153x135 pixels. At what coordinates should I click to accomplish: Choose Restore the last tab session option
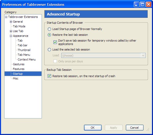point(49,35)
